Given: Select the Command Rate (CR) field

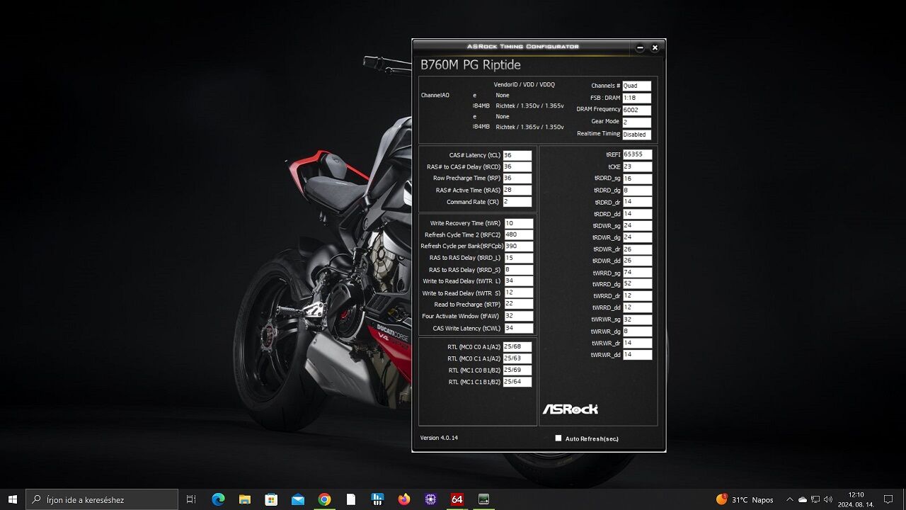Looking at the screenshot, I should point(517,202).
